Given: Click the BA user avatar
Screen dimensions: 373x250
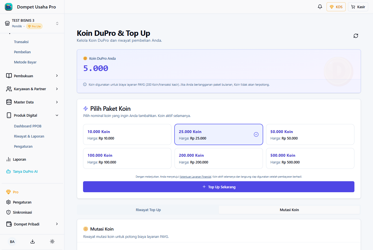Looking at the screenshot, I should [x=12, y=242].
